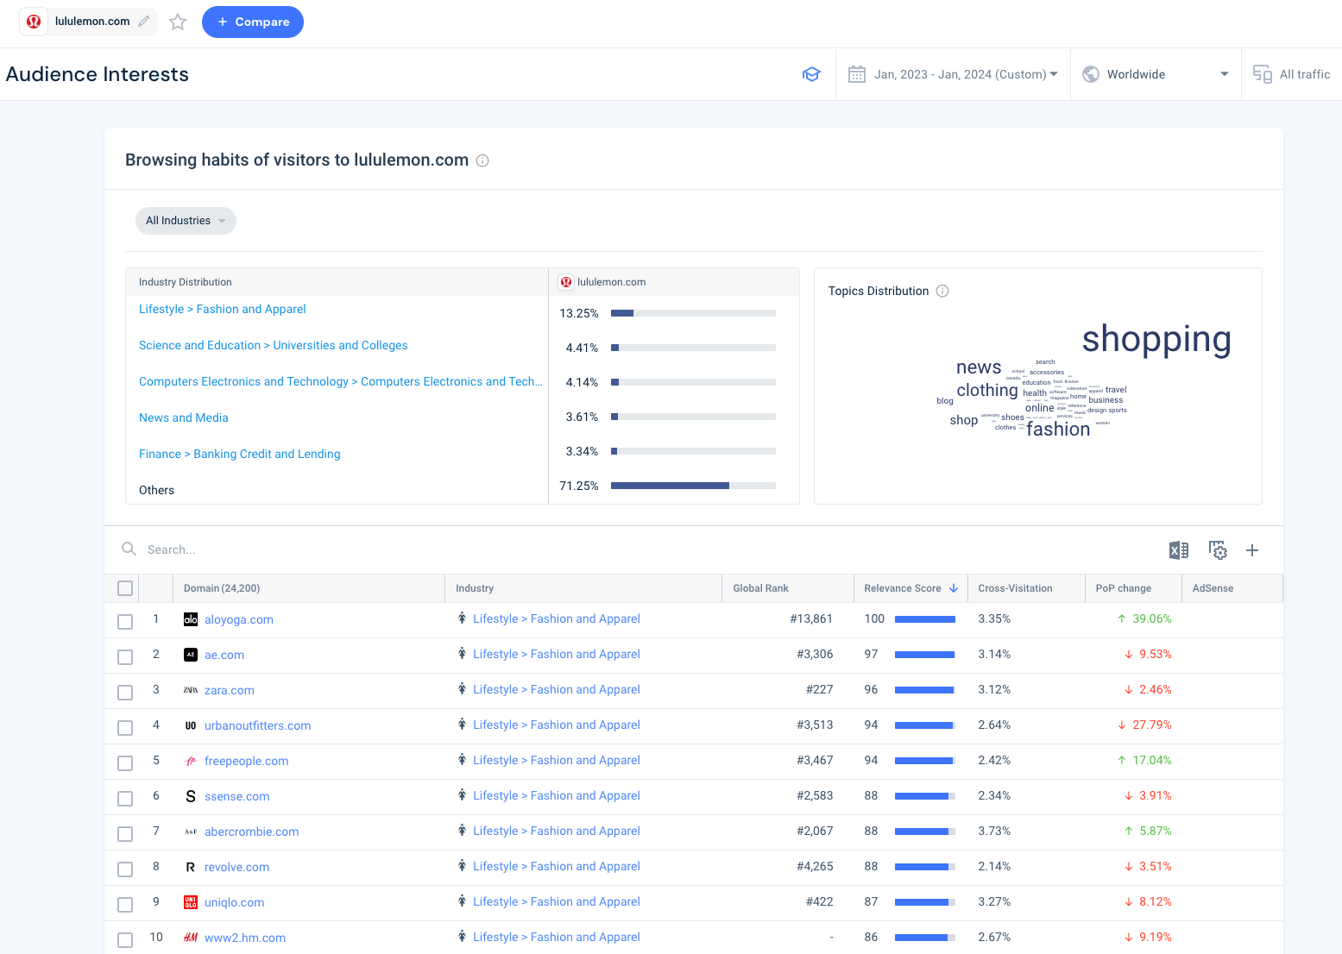
Task: Open Universities and Colleges industry link
Action: pos(274,345)
